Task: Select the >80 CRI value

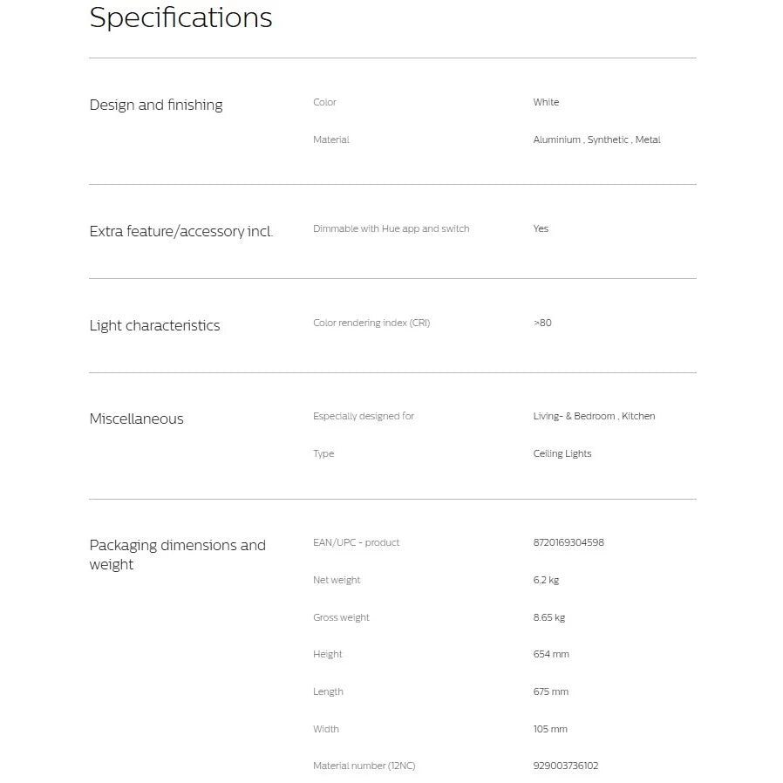Action: 542,323
